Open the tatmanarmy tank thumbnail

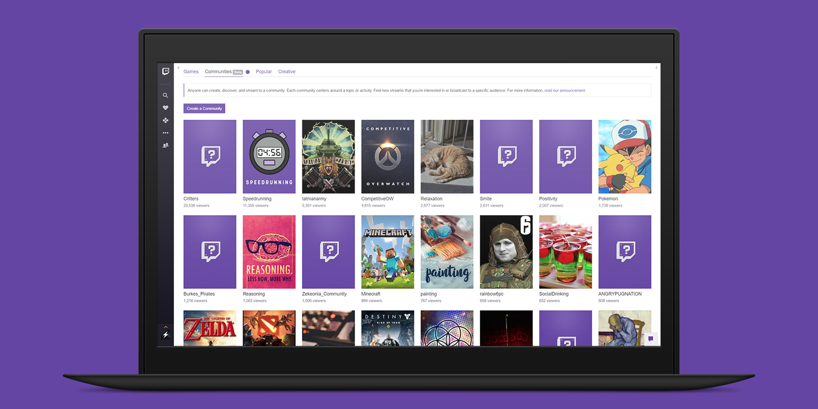click(328, 156)
